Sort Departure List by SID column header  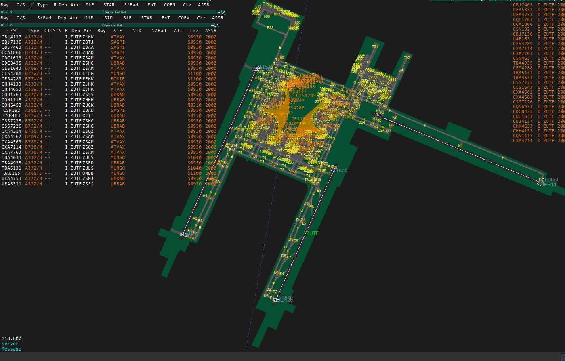click(137, 31)
